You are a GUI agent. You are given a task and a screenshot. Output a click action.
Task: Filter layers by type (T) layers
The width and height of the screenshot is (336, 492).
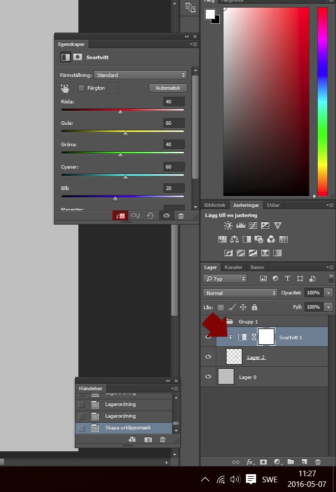click(x=287, y=278)
